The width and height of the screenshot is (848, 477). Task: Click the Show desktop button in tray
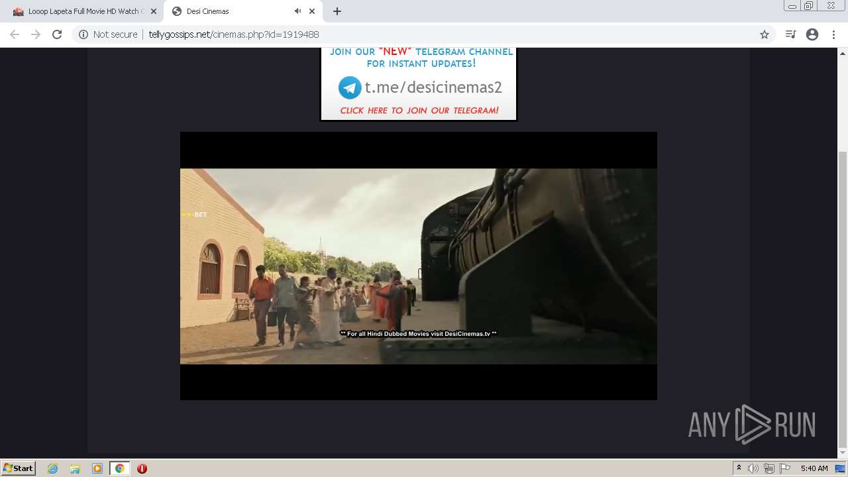(x=840, y=468)
